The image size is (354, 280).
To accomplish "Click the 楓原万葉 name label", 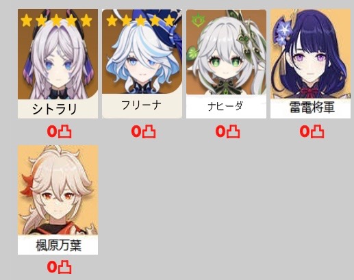I will pyautogui.click(x=59, y=246).
